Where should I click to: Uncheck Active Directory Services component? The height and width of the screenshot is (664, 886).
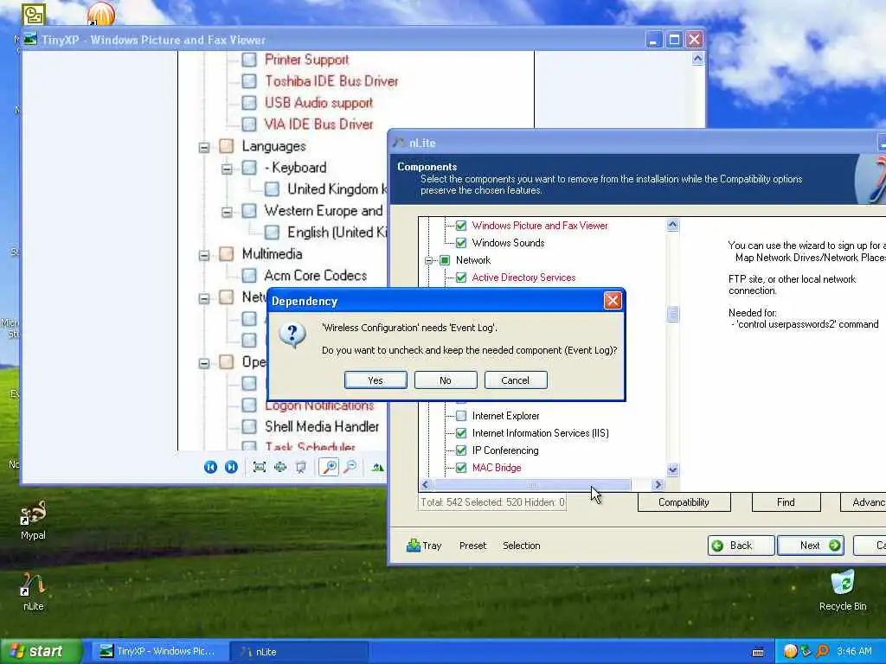click(461, 278)
